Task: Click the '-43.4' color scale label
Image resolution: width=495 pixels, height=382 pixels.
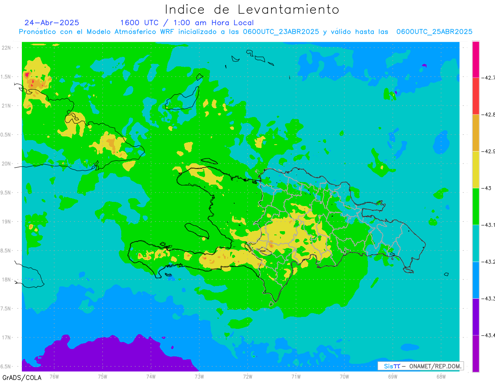Action: coord(488,335)
